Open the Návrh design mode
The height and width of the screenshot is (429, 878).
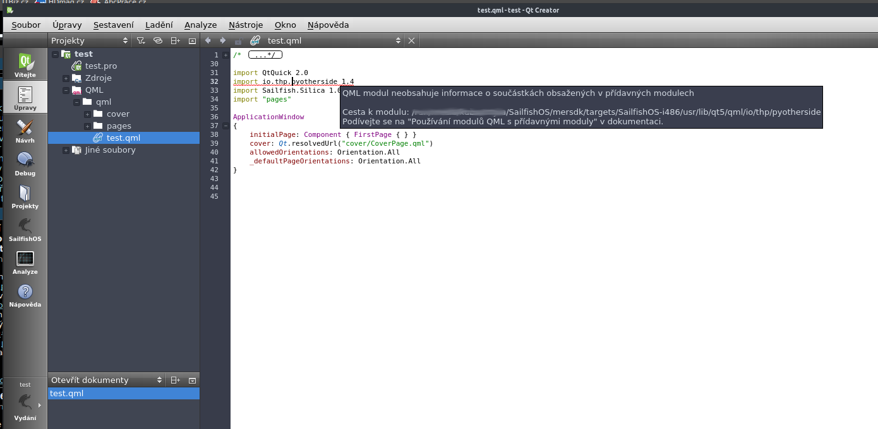click(25, 131)
